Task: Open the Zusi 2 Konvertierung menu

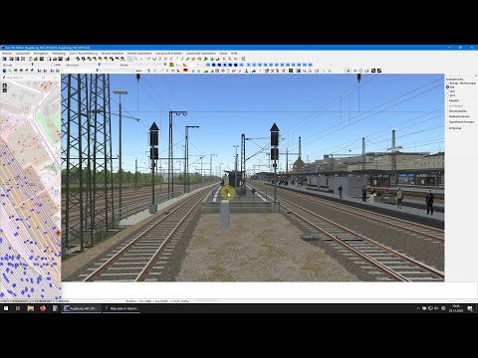Action: pos(84,53)
